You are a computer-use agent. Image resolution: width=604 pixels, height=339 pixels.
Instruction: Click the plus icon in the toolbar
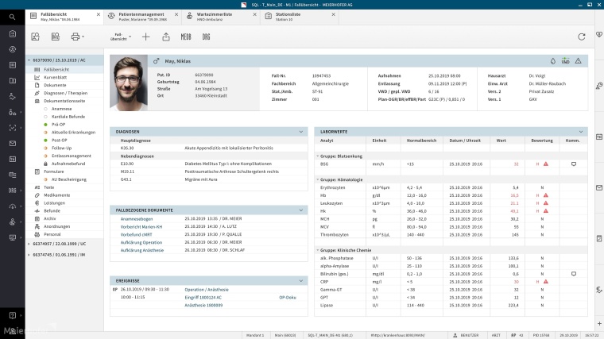tap(145, 37)
